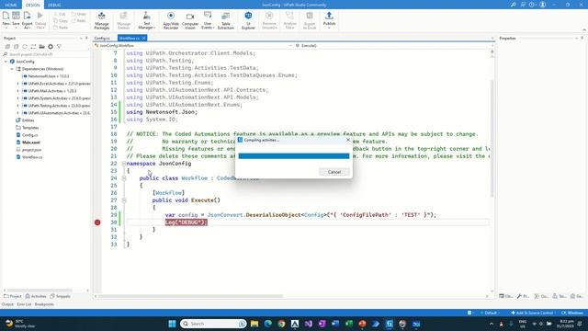
Task: Open the Project panel tab at bottom
Action: point(13,296)
